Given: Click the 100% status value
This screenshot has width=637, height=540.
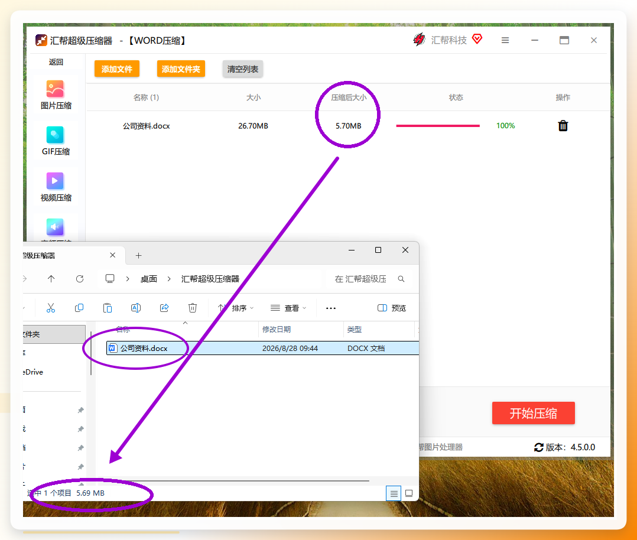Looking at the screenshot, I should pos(505,126).
